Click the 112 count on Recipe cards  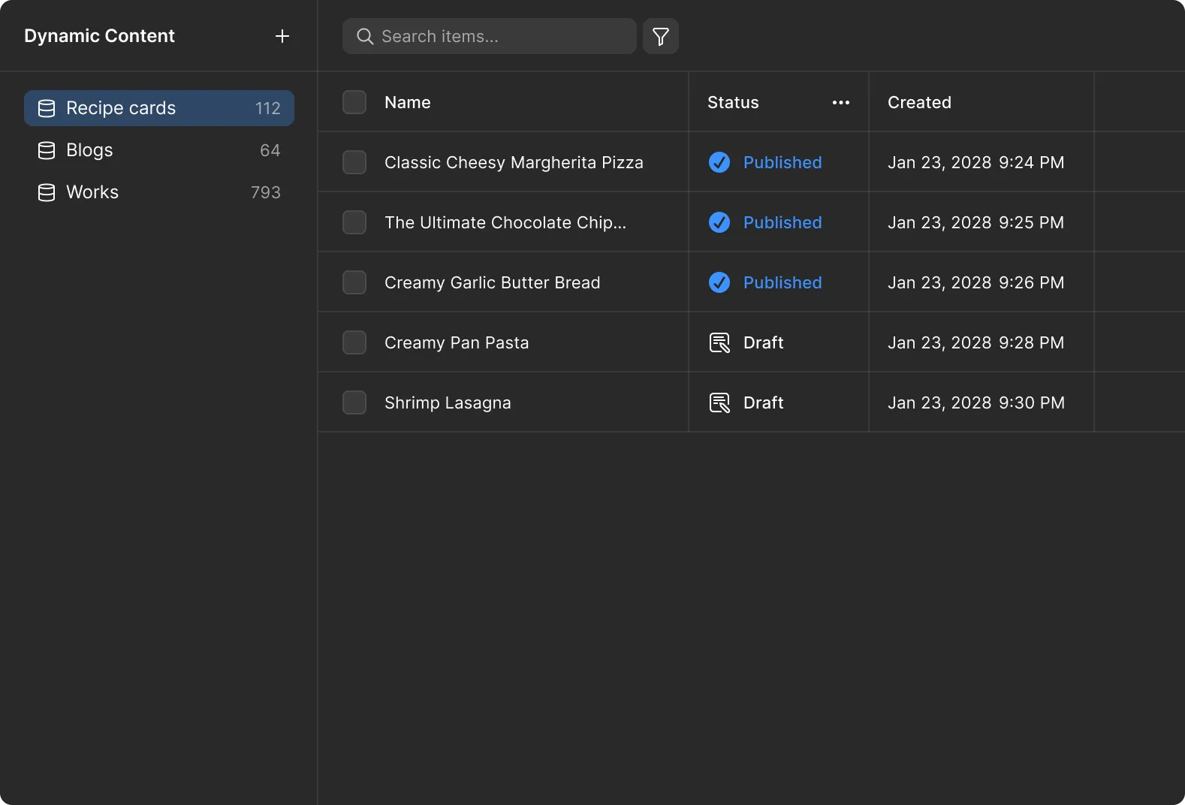(x=267, y=108)
